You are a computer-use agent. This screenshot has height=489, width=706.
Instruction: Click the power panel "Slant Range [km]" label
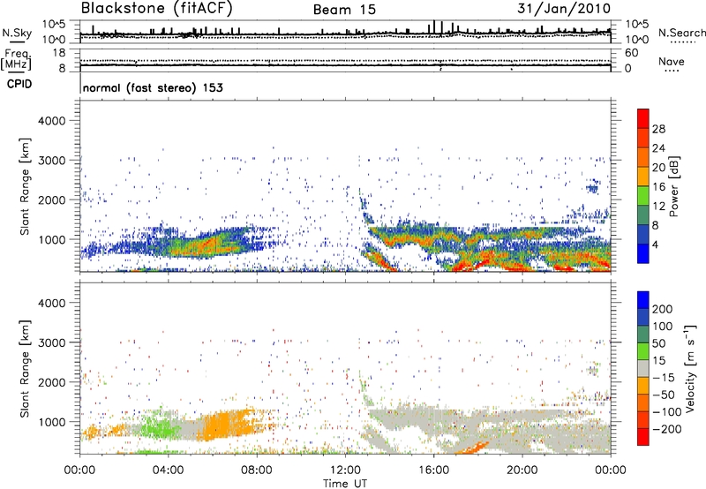tap(25, 186)
